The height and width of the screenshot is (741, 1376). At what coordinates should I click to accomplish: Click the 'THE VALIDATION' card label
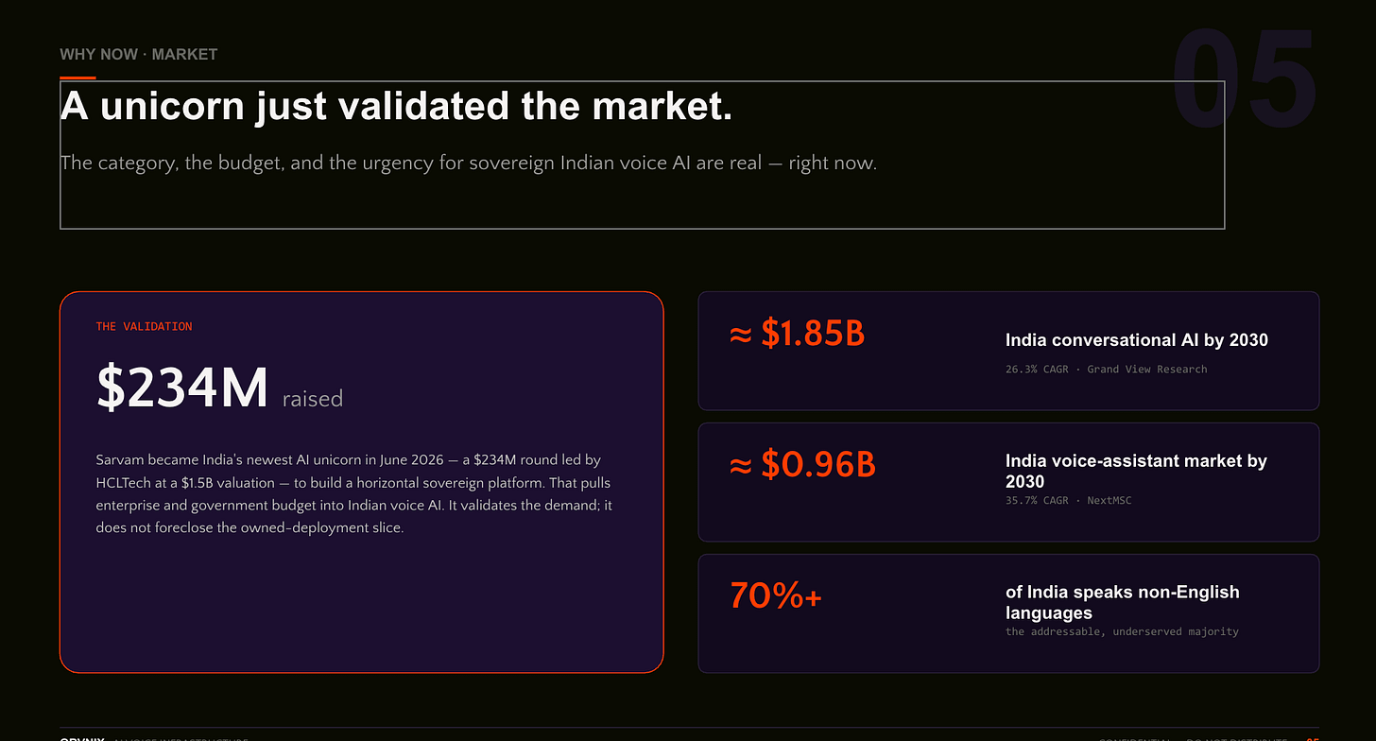click(144, 326)
